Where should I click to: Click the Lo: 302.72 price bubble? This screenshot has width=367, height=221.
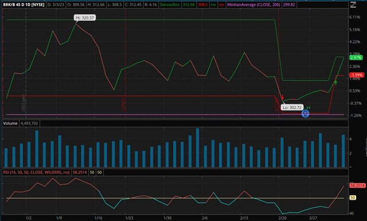click(x=292, y=108)
